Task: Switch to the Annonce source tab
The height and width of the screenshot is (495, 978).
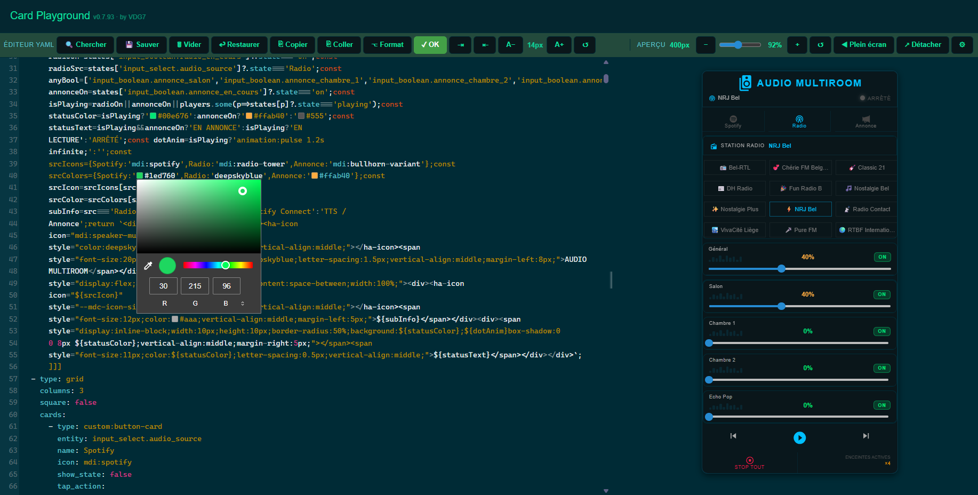Action: pos(865,122)
